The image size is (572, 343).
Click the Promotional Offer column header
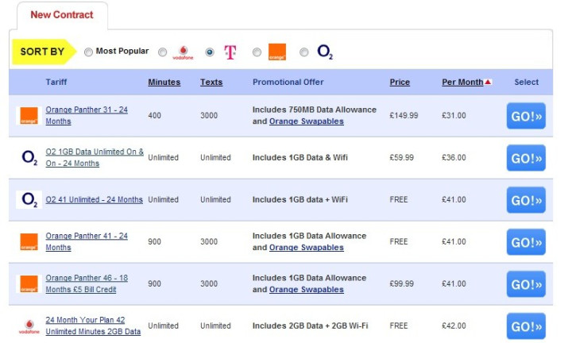coord(288,82)
